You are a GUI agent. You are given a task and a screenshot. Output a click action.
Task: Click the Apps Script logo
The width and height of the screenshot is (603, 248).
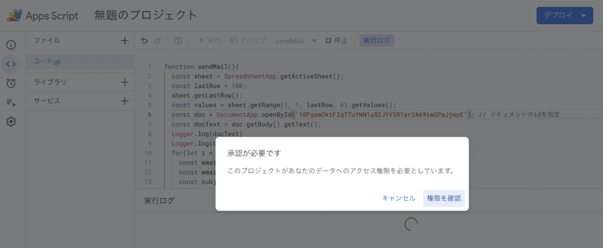[x=14, y=16]
